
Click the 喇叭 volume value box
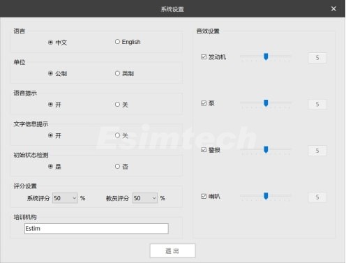click(317, 197)
